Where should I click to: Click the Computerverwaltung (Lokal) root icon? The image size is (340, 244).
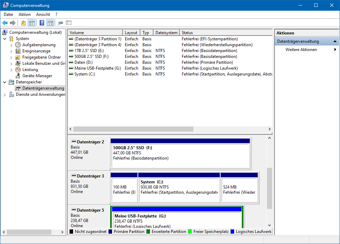5,32
